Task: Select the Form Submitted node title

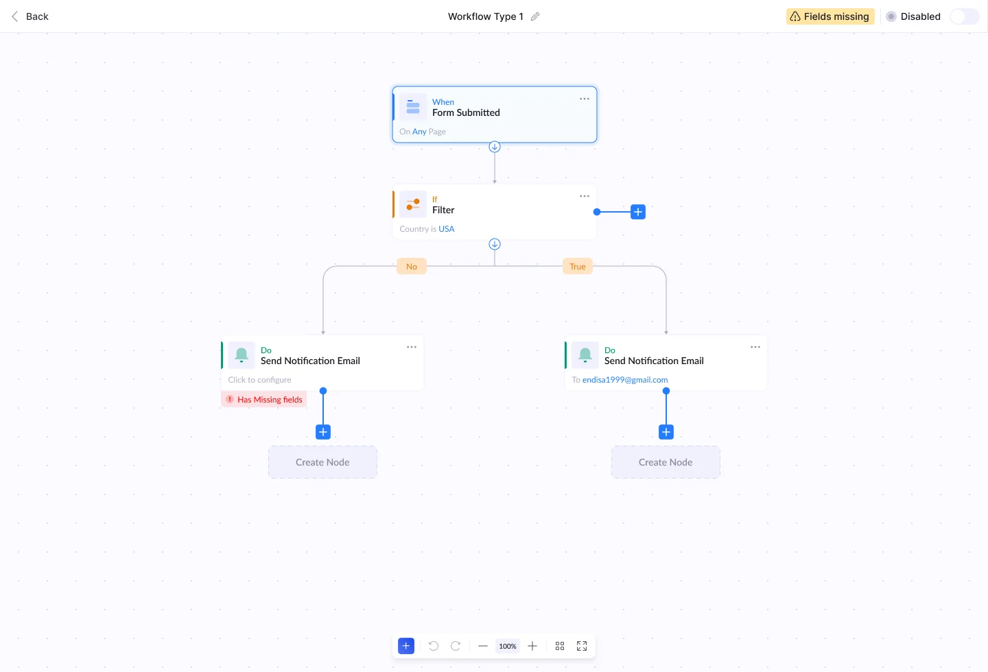Action: (x=466, y=112)
